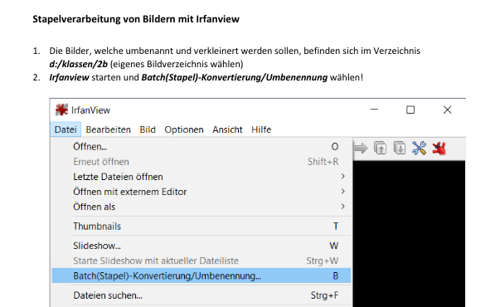Expand Öffnen mit externem Editor submenu
Image resolution: width=495 pixels, height=307 pixels.
[201, 192]
